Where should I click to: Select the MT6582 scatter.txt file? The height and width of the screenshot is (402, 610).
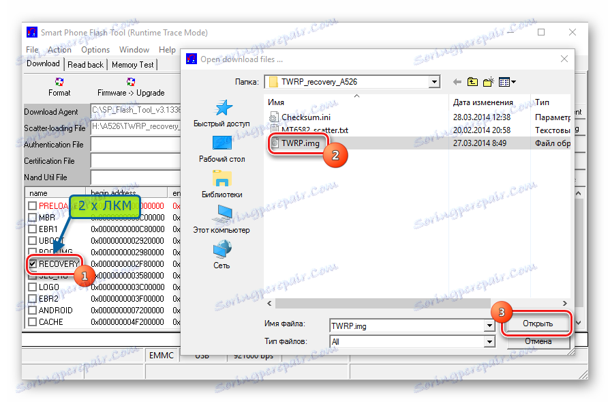(x=309, y=130)
